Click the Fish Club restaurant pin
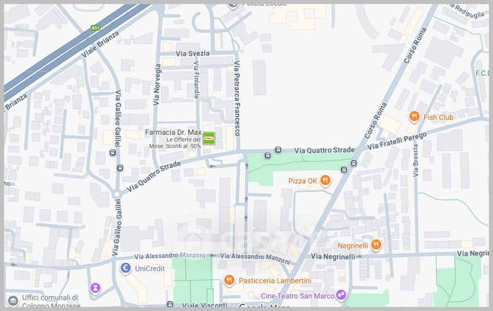 click(x=414, y=117)
